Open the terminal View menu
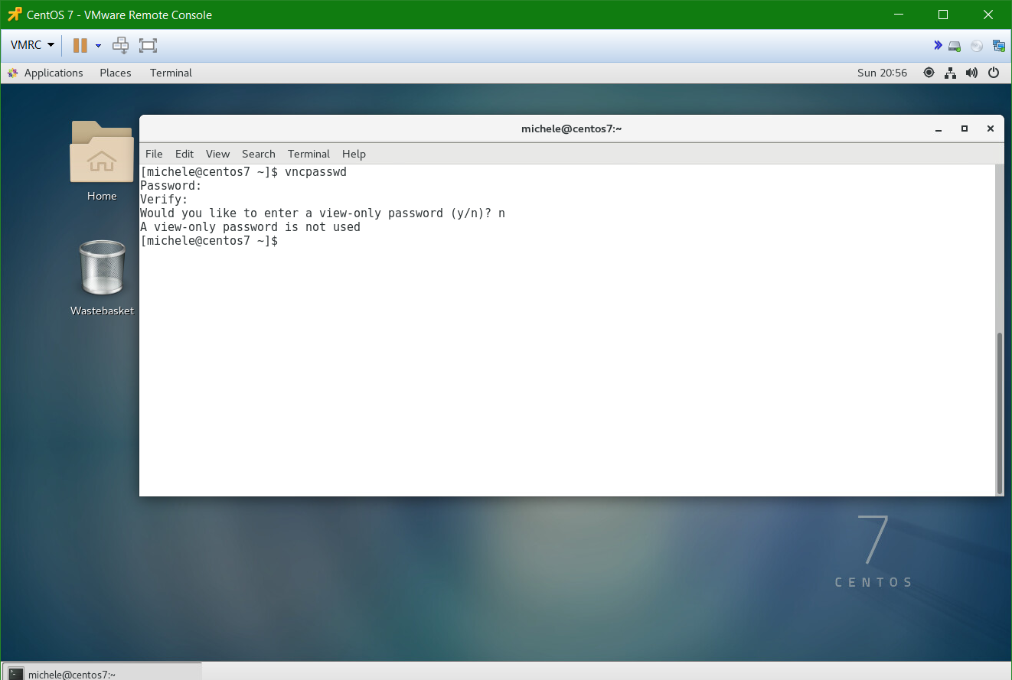 coord(218,154)
